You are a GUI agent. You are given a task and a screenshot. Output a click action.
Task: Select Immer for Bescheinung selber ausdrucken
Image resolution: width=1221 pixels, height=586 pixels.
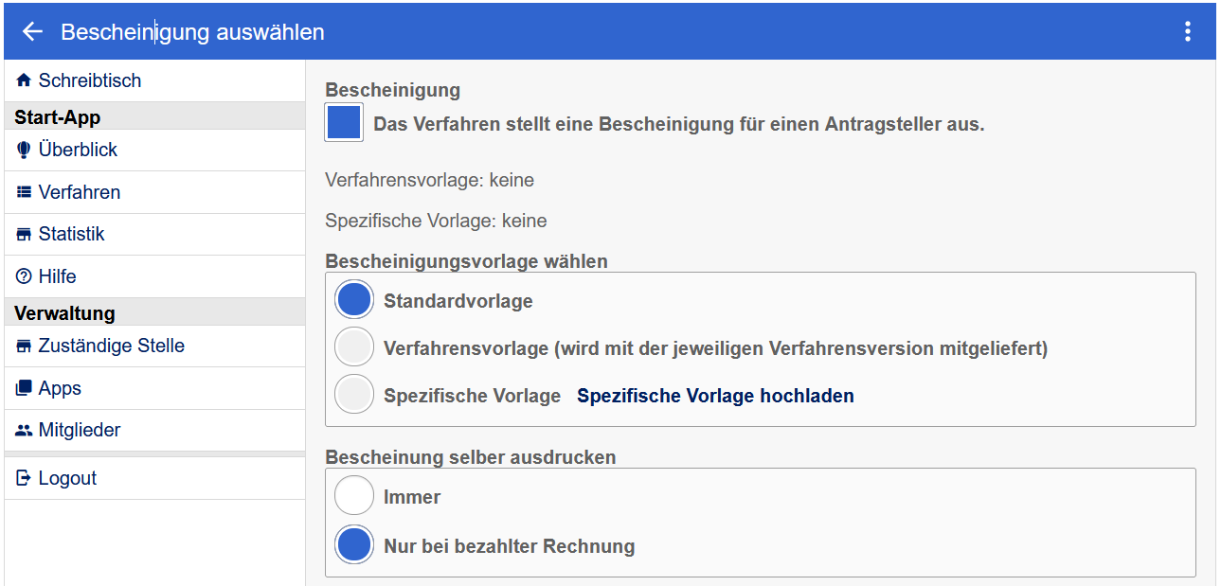(353, 495)
